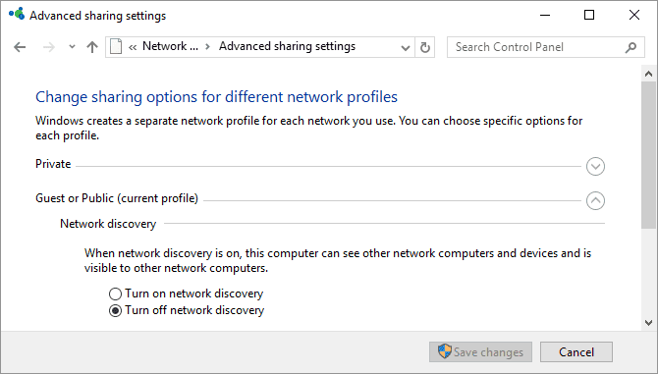Click the Forward navigation arrow

tap(49, 47)
